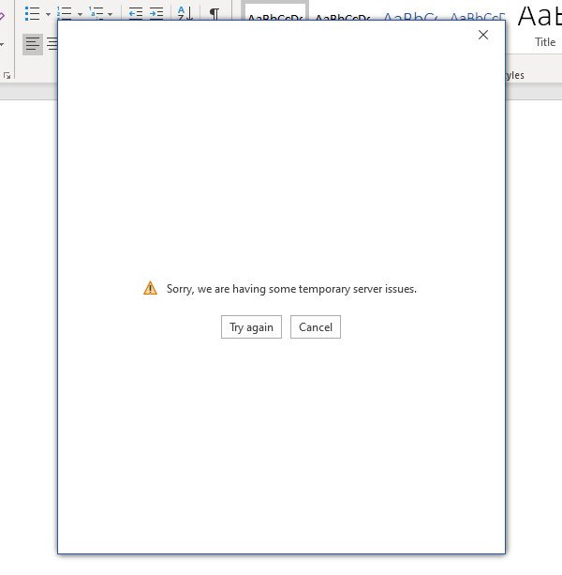Open dialog launcher at group corner
This screenshot has width=562, height=575.
[7, 76]
